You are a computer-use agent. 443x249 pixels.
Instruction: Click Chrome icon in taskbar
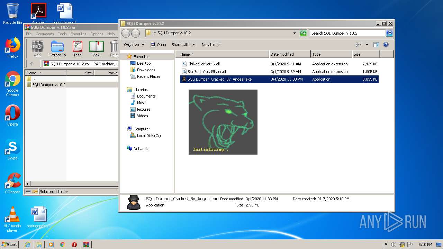click(x=62, y=245)
